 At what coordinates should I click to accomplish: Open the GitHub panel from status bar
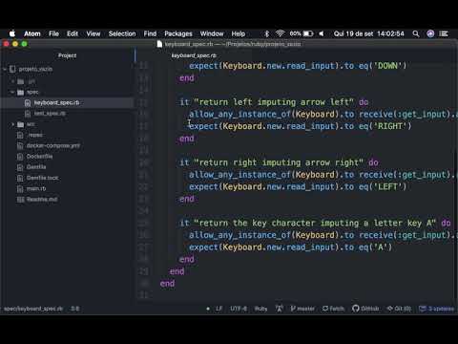click(x=365, y=309)
